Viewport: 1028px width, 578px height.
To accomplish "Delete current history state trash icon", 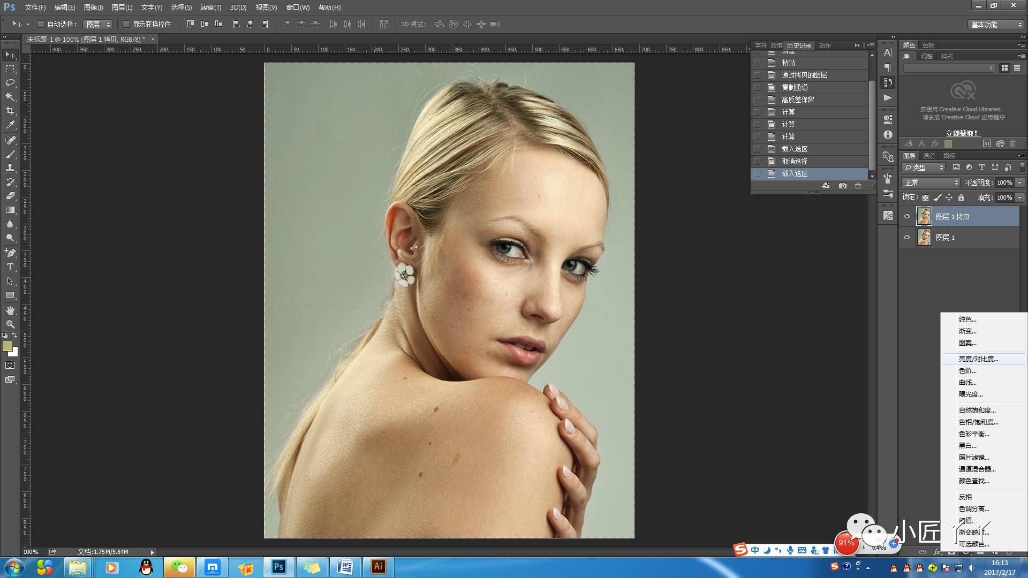I will pyautogui.click(x=858, y=186).
